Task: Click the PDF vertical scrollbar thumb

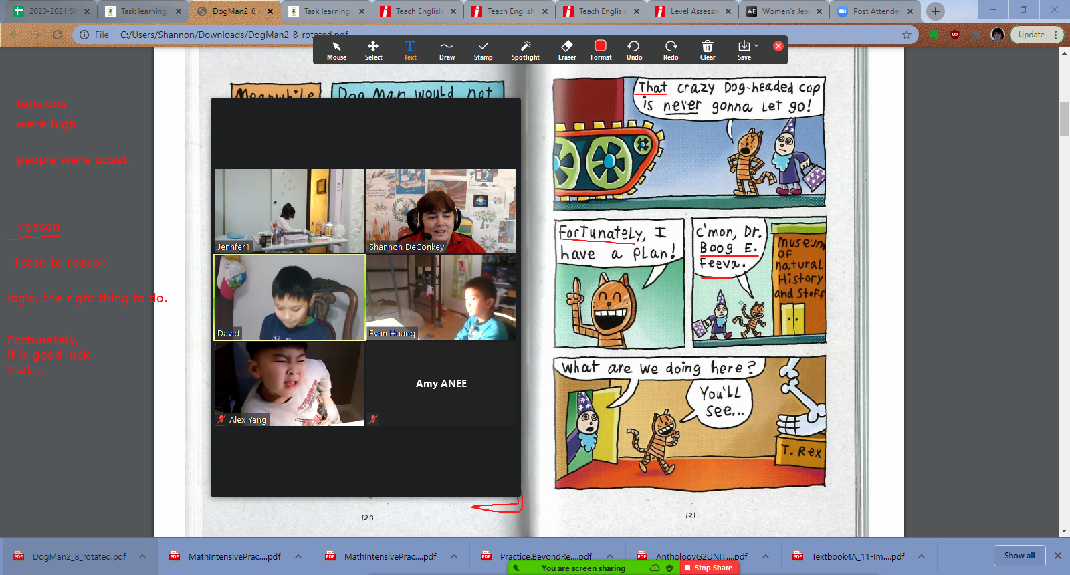Action: 1064,119
